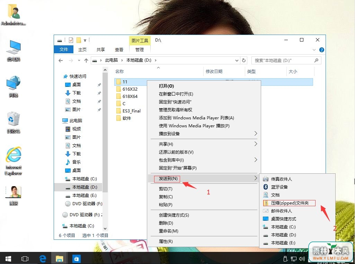This screenshot has width=355, height=264.
Task: Select the 捕获 image file on desktop
Action: [14, 196]
